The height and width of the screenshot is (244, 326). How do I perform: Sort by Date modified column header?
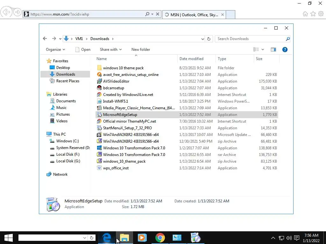pyautogui.click(x=196, y=59)
